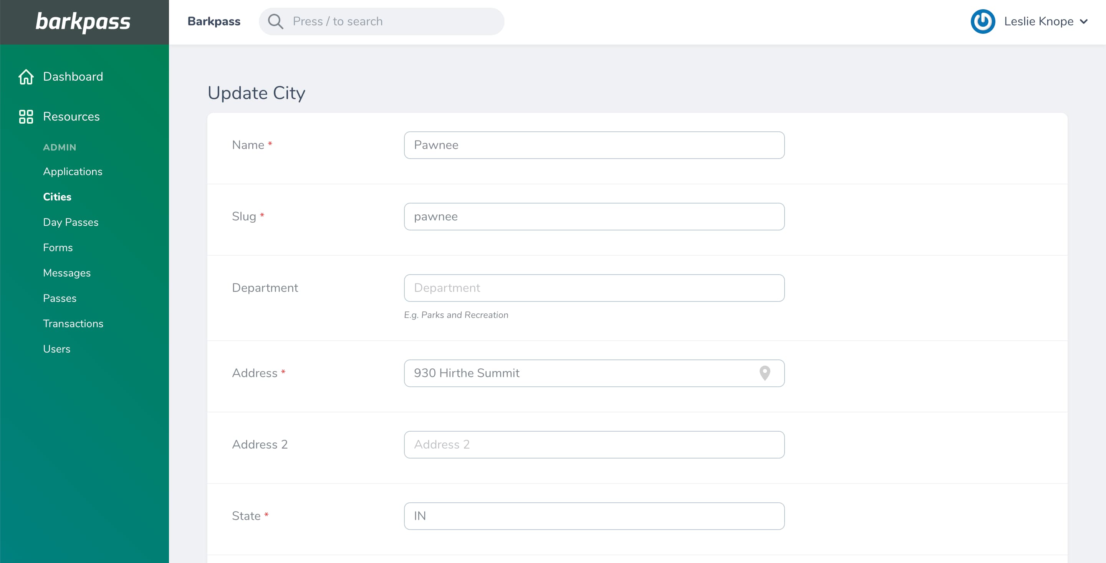Open the Forms resource

point(58,247)
